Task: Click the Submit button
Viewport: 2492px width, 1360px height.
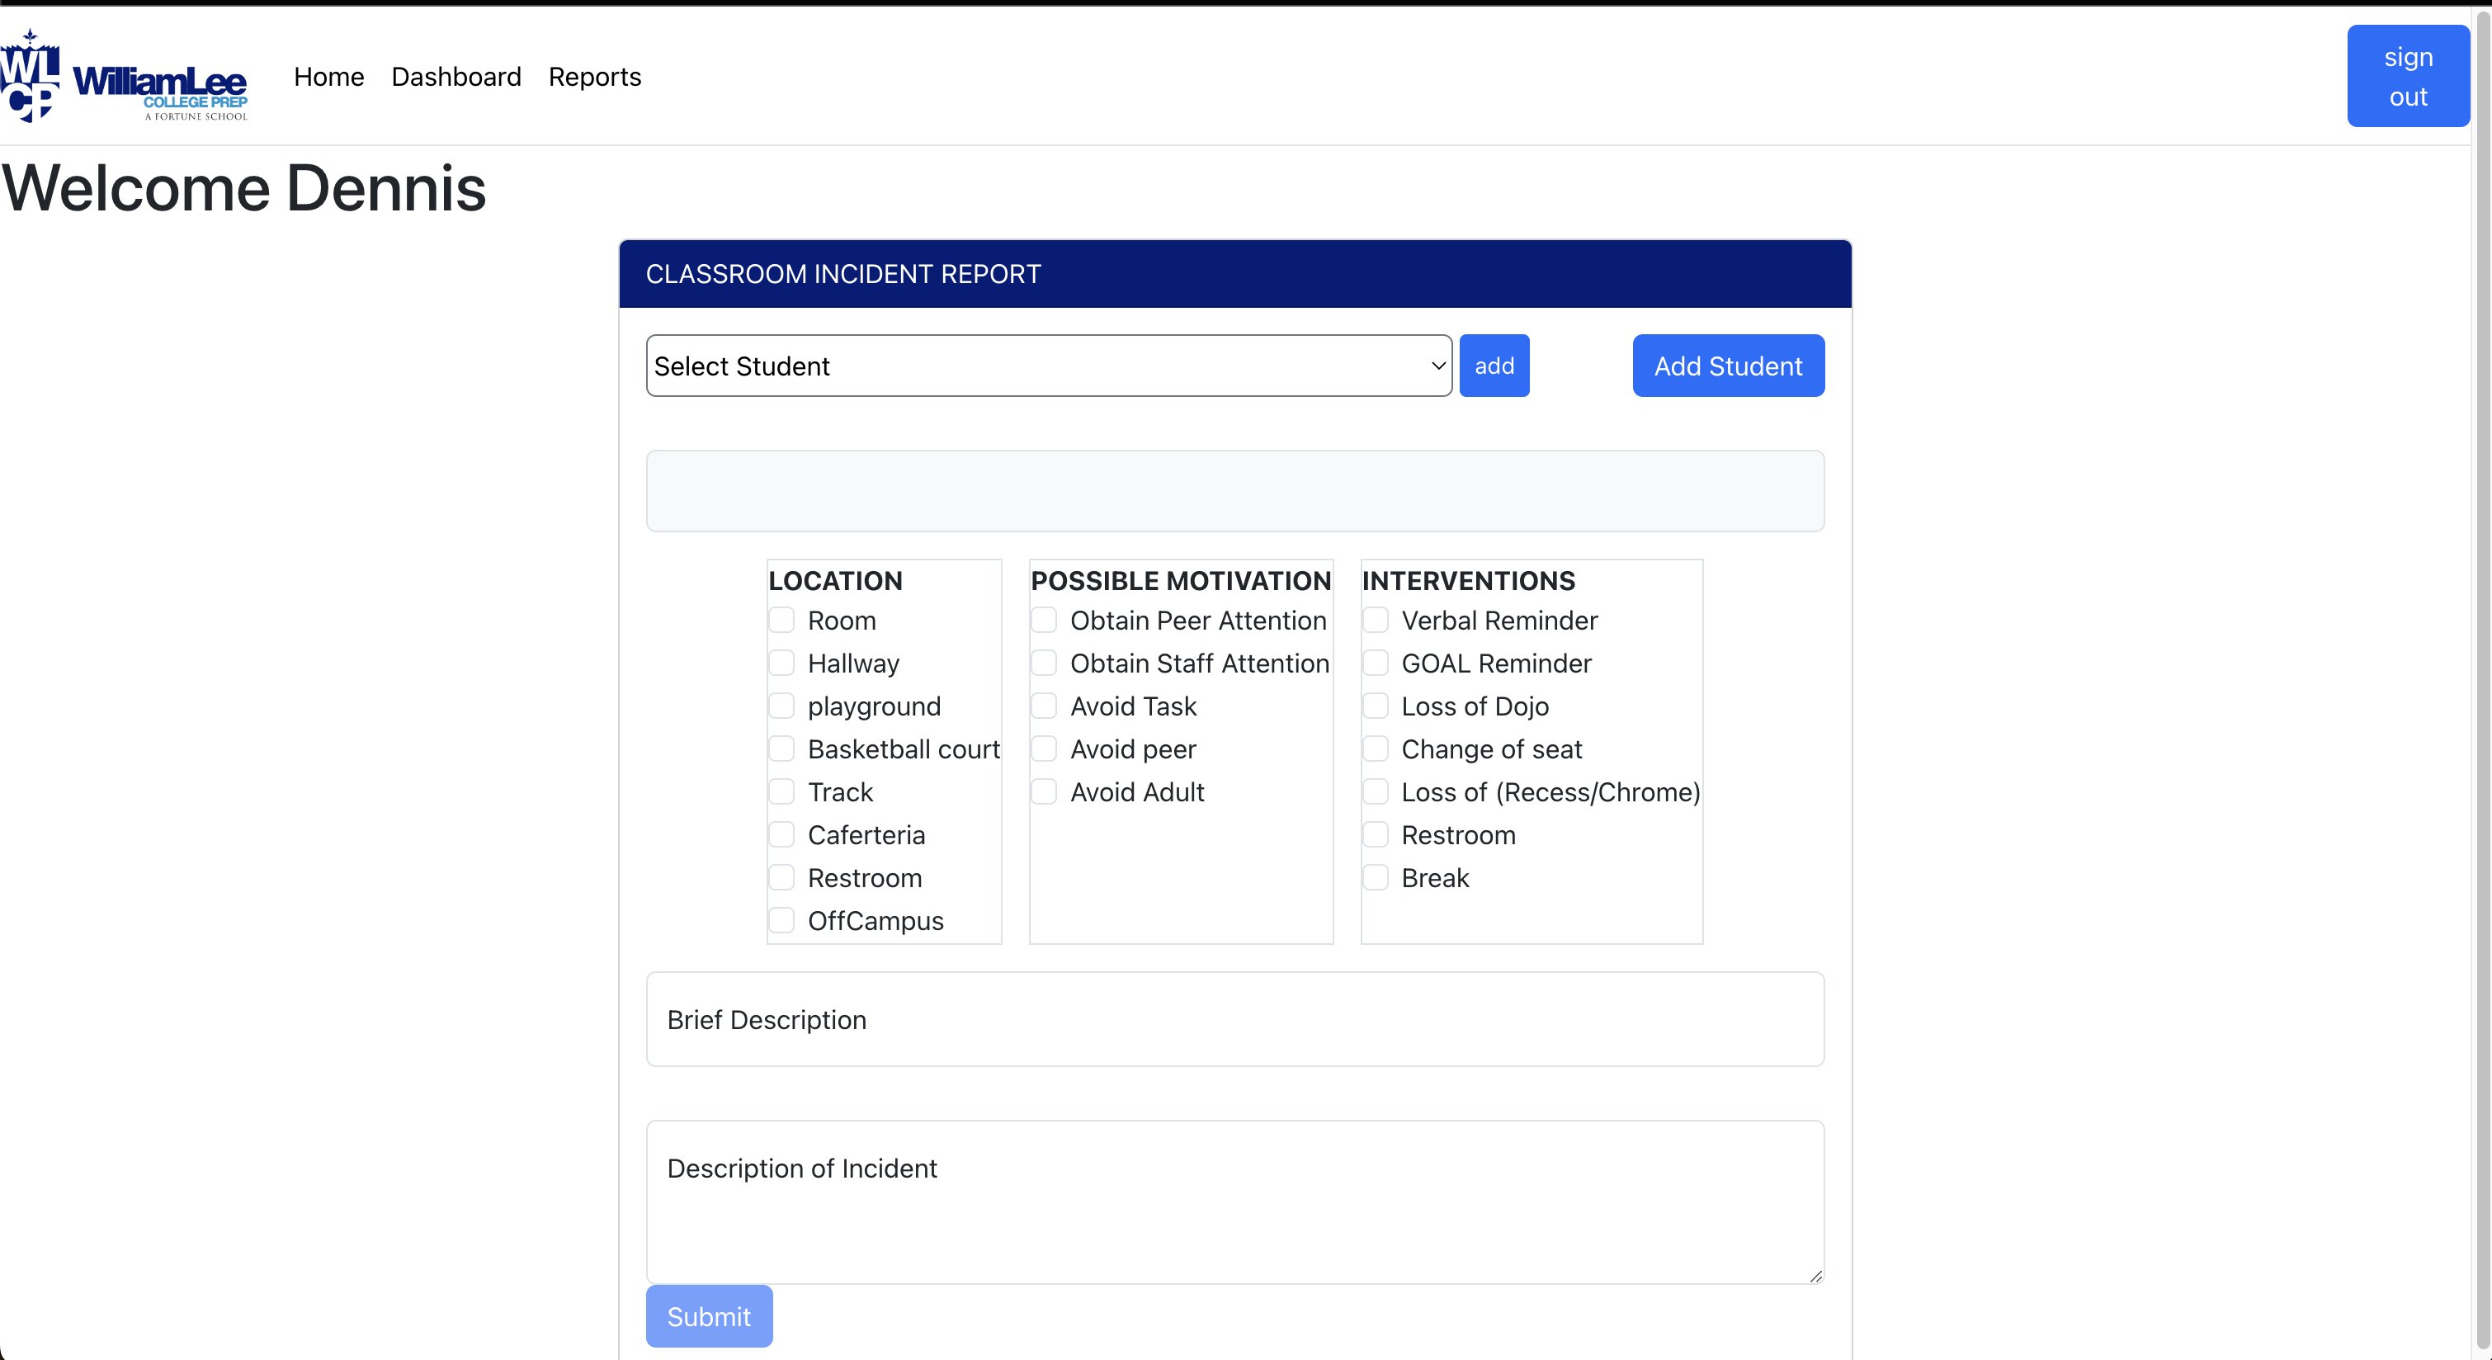Action: pyautogui.click(x=709, y=1316)
